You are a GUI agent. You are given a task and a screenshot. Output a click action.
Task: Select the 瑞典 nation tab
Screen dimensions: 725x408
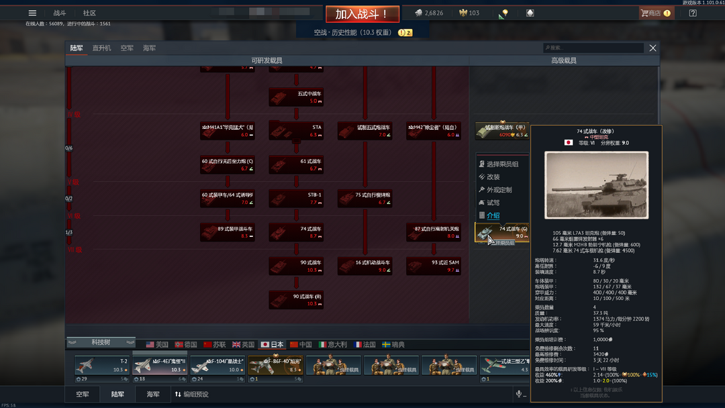(x=393, y=345)
